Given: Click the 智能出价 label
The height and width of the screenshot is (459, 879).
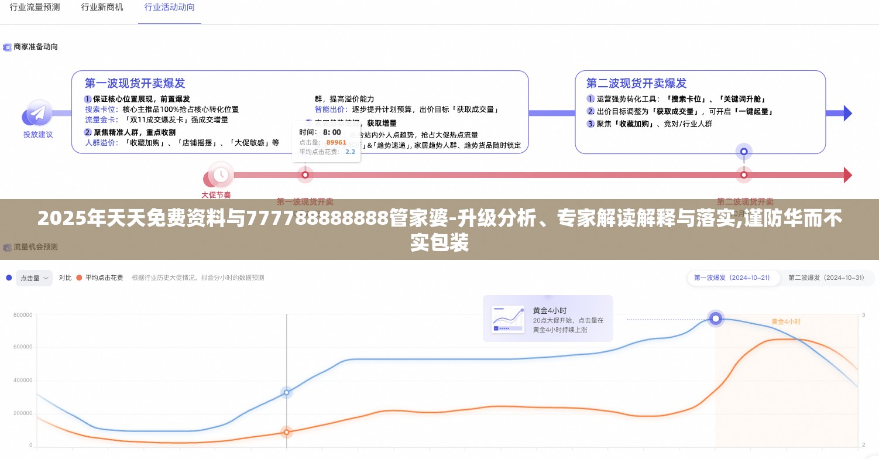Looking at the screenshot, I should pos(331,109).
